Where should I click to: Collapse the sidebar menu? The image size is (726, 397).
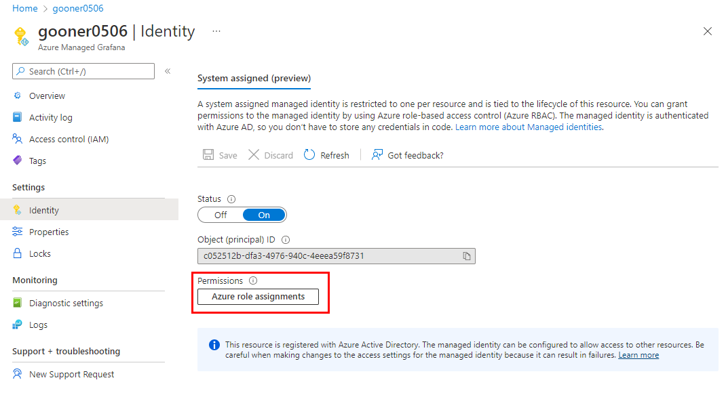coord(168,71)
